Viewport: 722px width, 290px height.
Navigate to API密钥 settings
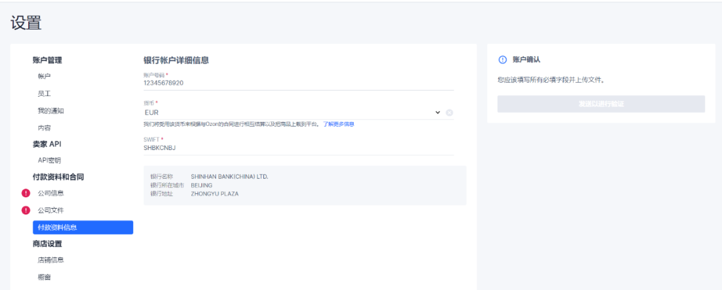pyautogui.click(x=49, y=160)
